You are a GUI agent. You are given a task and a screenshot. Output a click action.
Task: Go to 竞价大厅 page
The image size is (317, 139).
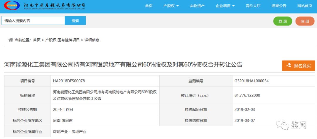tap(253, 6)
